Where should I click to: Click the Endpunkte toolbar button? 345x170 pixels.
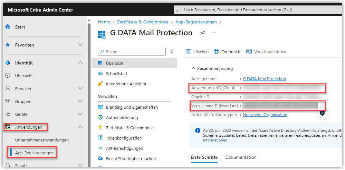pos(228,52)
